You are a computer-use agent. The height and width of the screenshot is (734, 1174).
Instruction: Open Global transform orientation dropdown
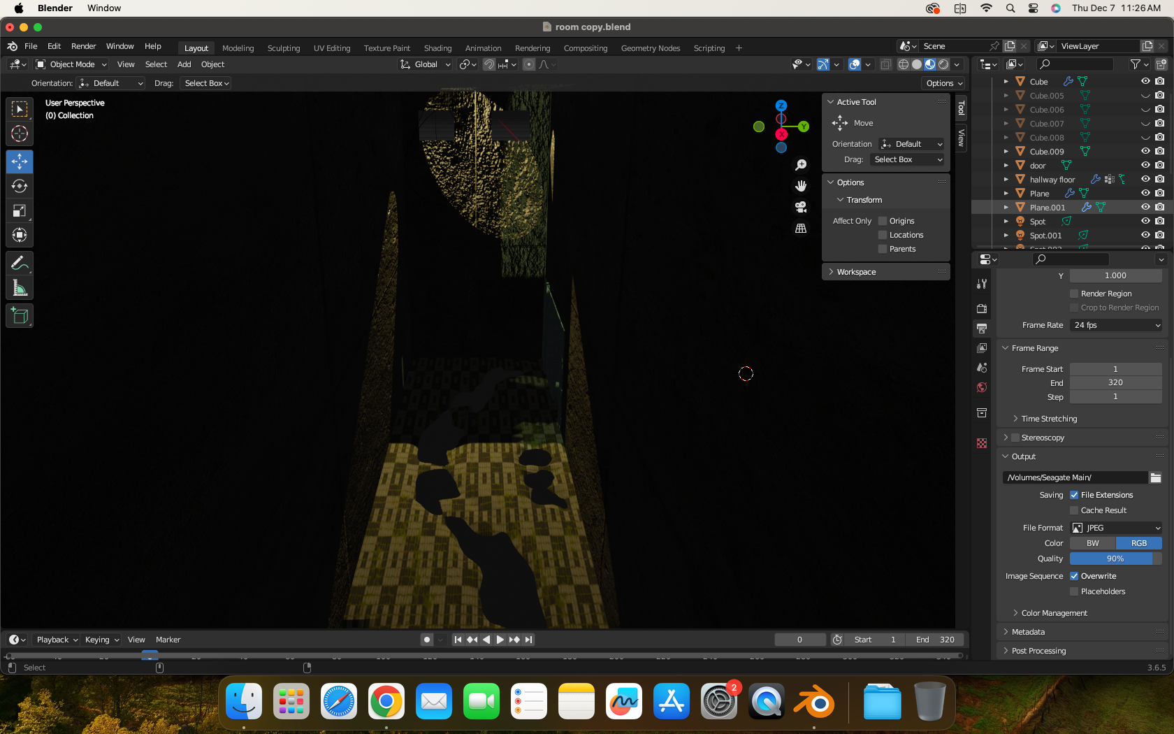[x=425, y=64]
